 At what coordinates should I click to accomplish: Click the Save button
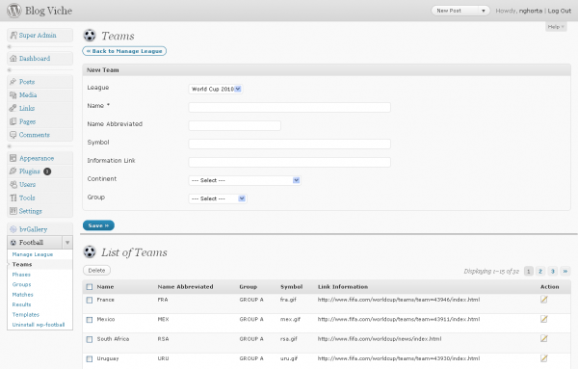[x=98, y=225]
